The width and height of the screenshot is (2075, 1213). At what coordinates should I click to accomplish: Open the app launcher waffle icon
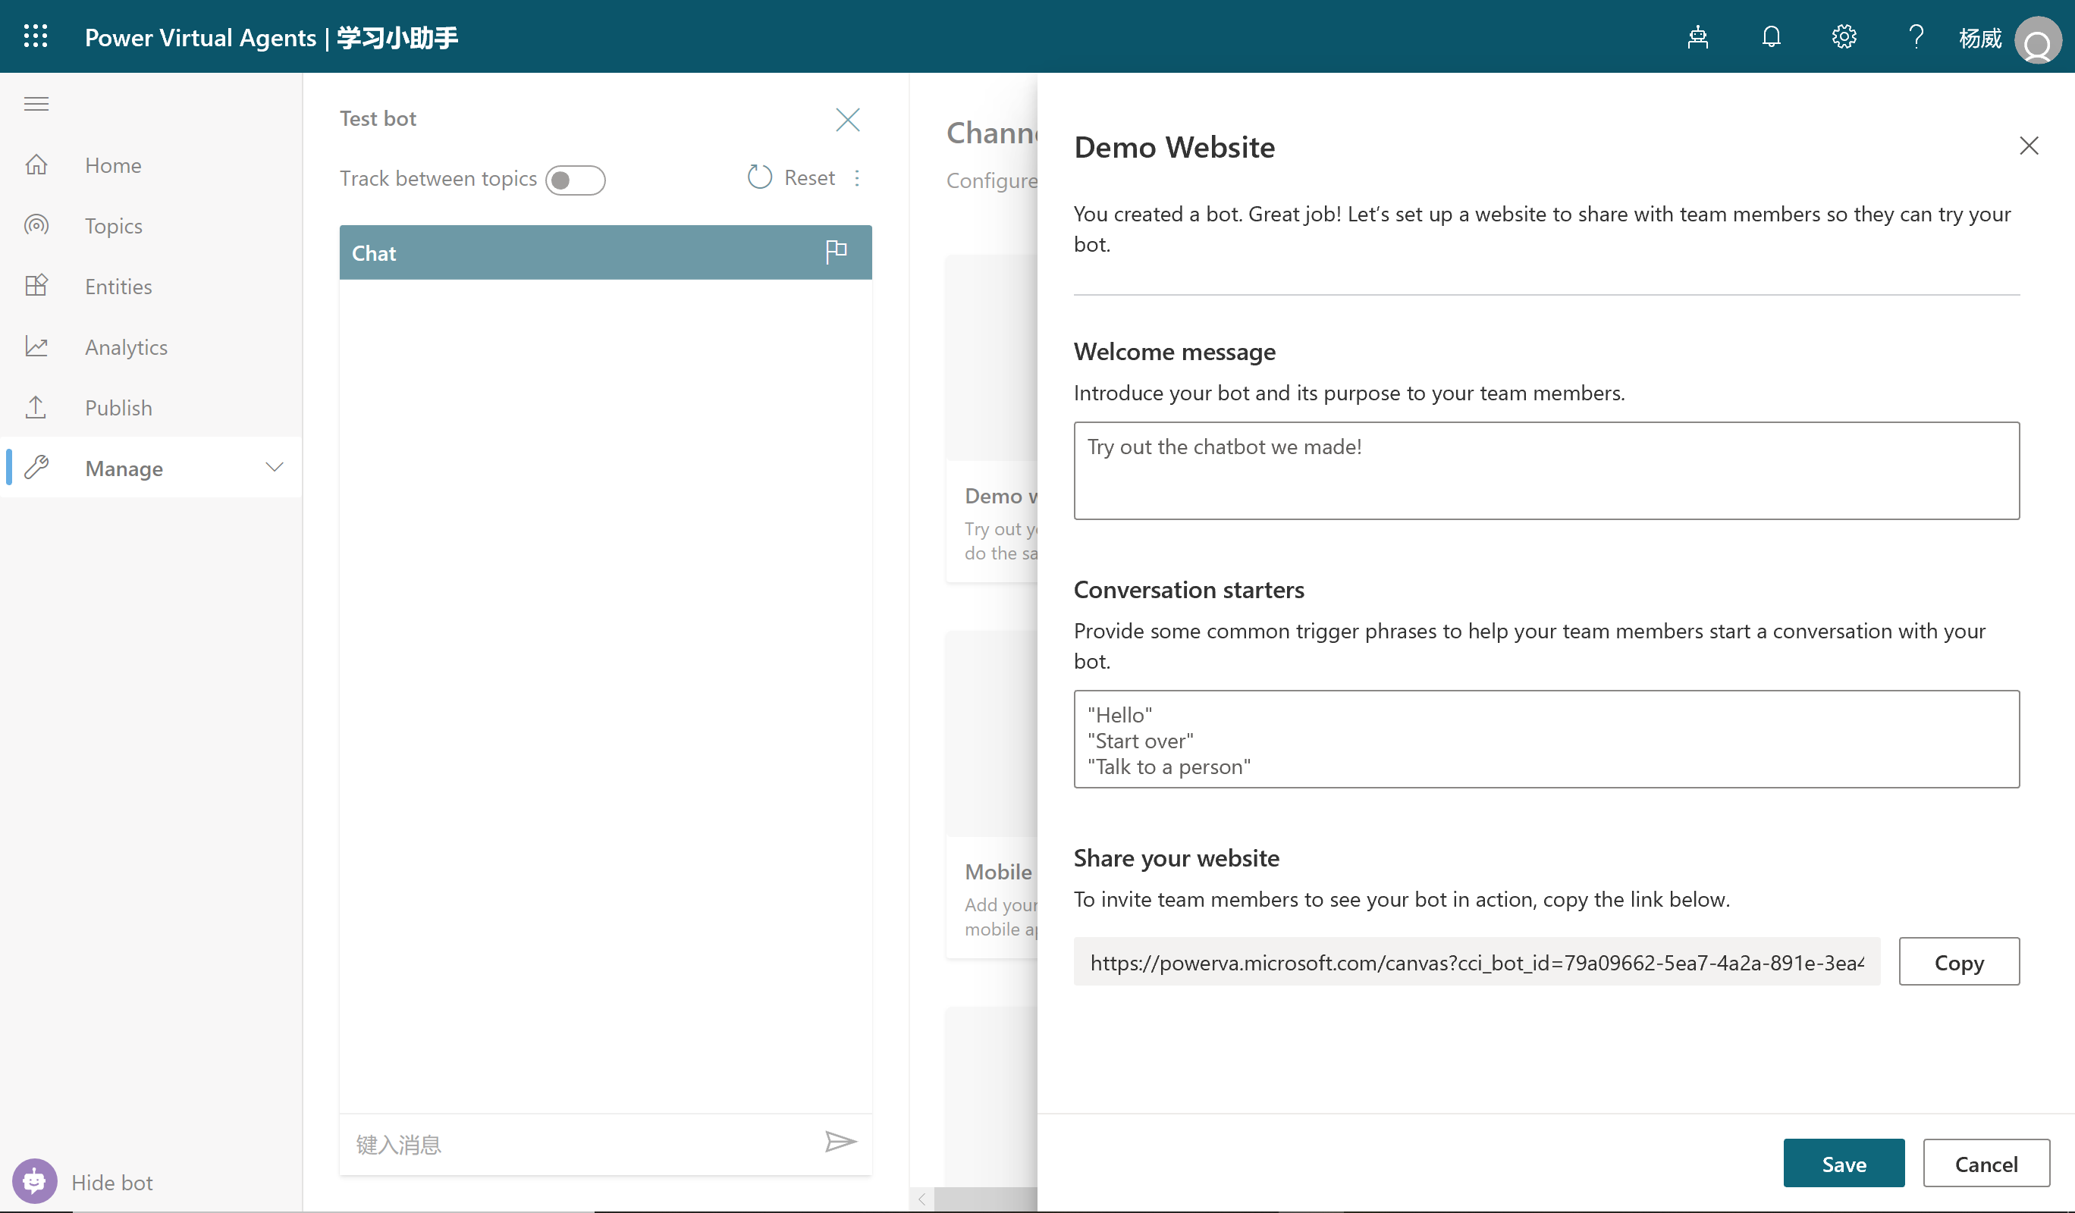pyautogui.click(x=36, y=37)
